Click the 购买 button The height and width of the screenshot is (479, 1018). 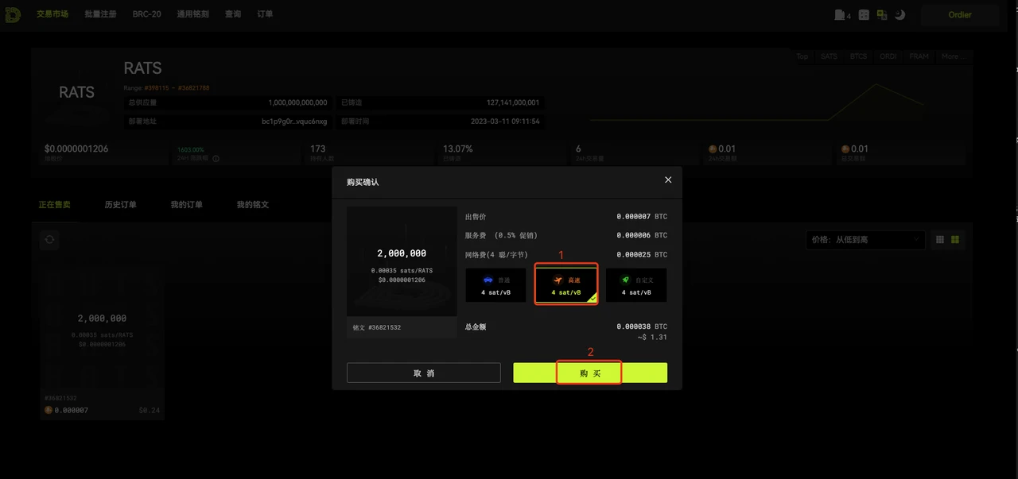[x=590, y=373]
